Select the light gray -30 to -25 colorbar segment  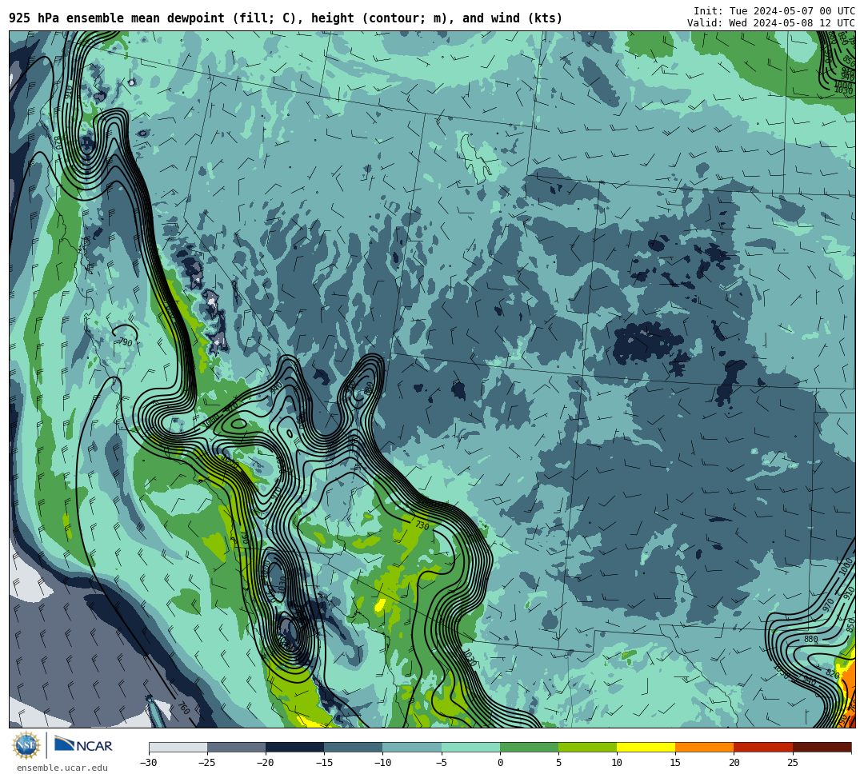click(x=178, y=747)
